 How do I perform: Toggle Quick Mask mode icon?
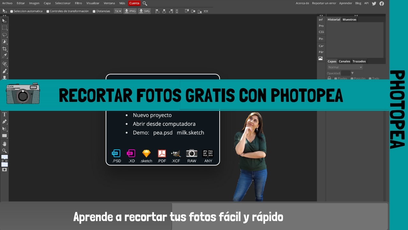coord(4,170)
